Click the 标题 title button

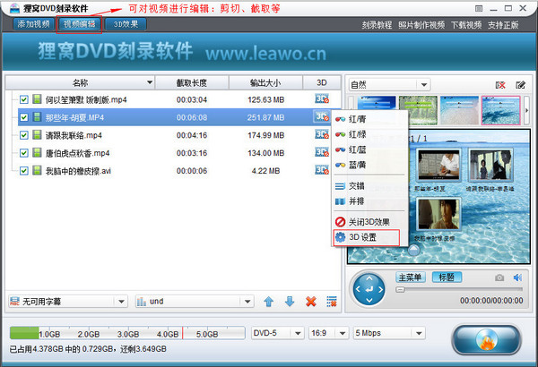447,277
